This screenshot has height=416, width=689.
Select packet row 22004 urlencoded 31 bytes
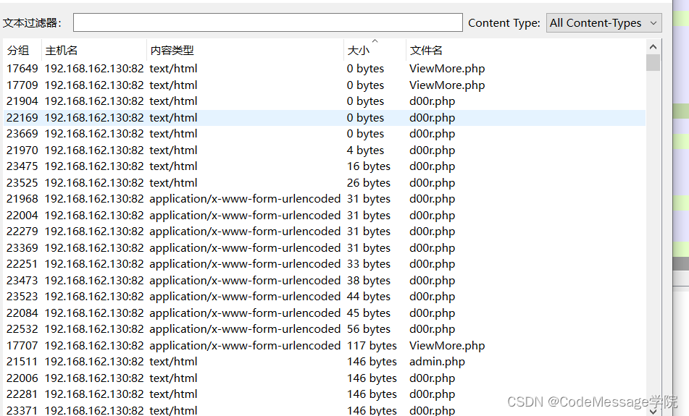click(325, 216)
